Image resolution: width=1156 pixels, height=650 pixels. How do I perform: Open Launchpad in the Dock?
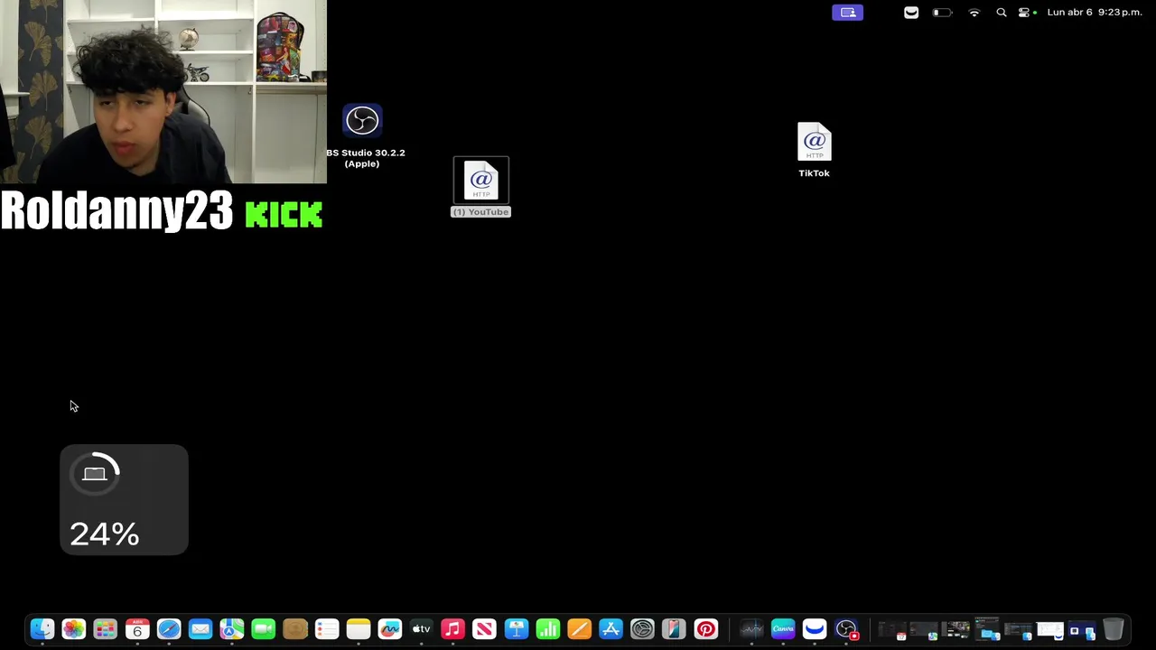click(106, 629)
